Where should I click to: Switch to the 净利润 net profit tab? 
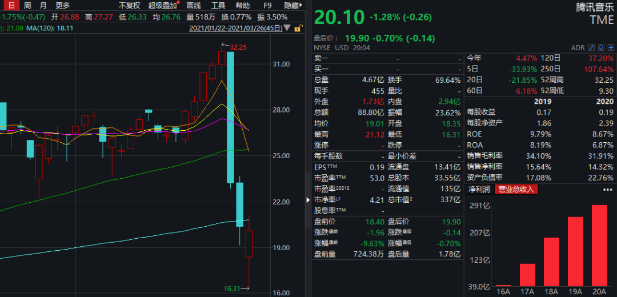point(479,189)
